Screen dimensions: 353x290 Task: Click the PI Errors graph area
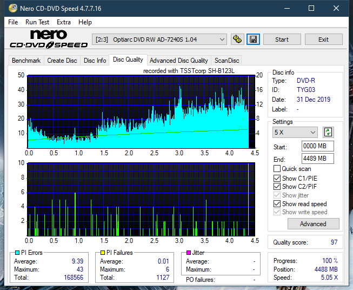coord(141,112)
